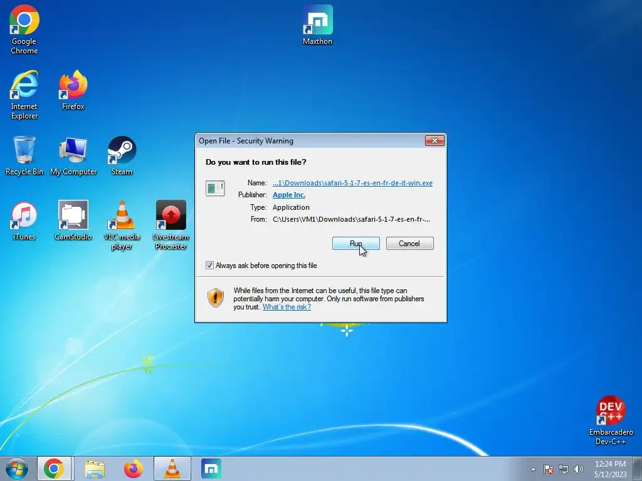Click the taskbar clock showing 12:24 PM
This screenshot has width=642, height=481.
point(610,469)
